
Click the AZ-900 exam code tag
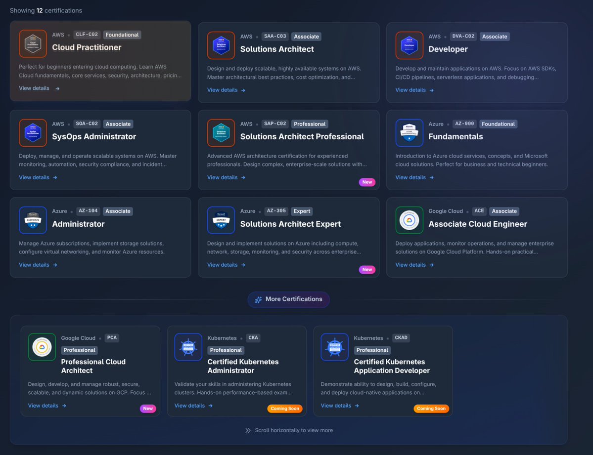coord(464,124)
